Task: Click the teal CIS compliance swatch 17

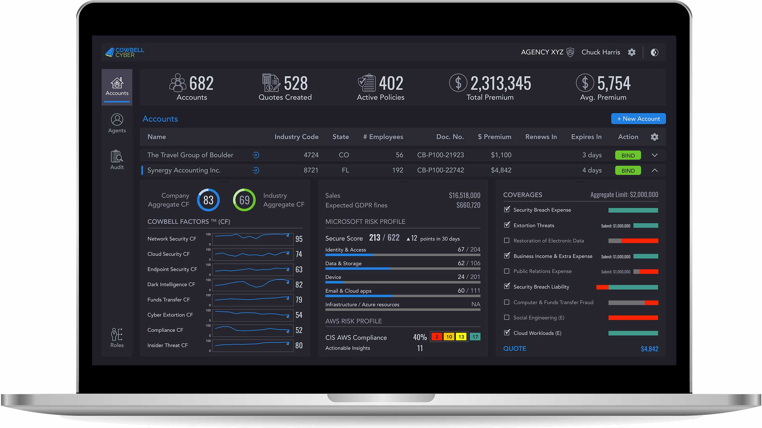Action: (475, 337)
